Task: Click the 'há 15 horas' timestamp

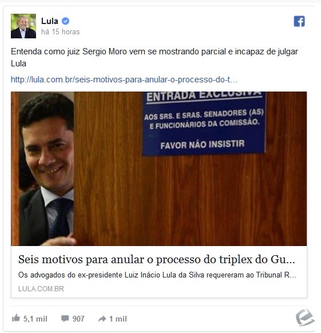Action: coord(60,32)
